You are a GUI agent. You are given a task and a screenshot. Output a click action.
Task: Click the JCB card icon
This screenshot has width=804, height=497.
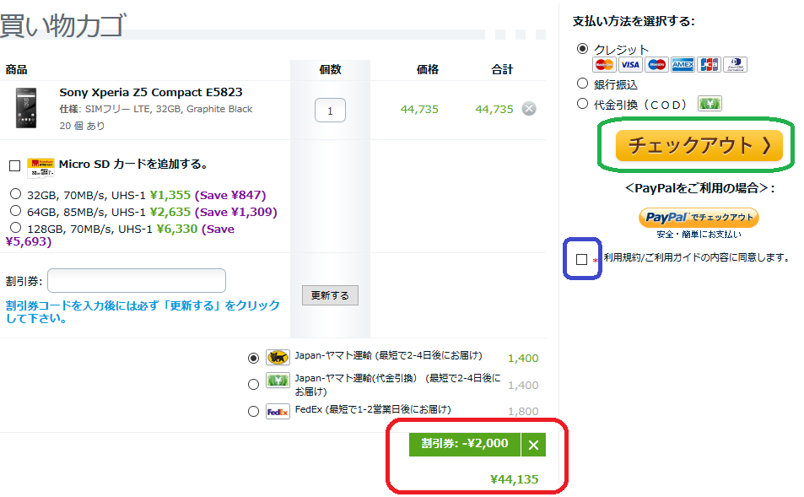(x=710, y=65)
